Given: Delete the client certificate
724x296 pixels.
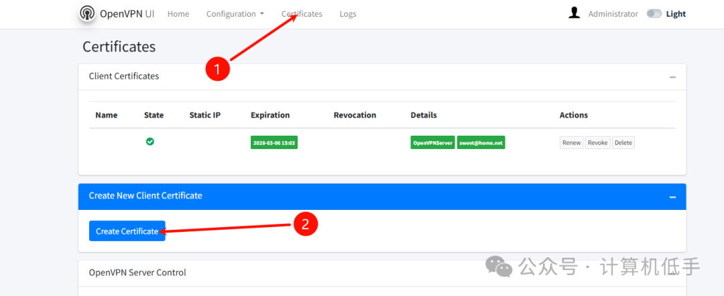Looking at the screenshot, I should pos(623,143).
